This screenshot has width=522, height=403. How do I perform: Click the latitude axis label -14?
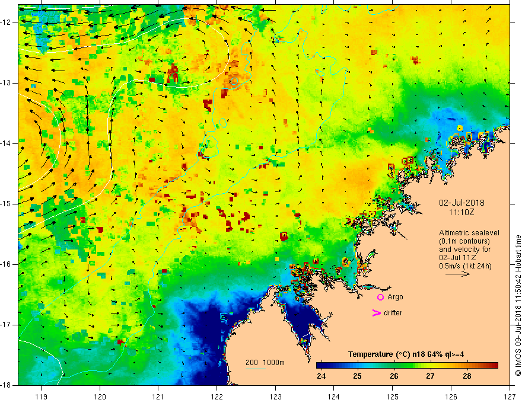pos(7,143)
